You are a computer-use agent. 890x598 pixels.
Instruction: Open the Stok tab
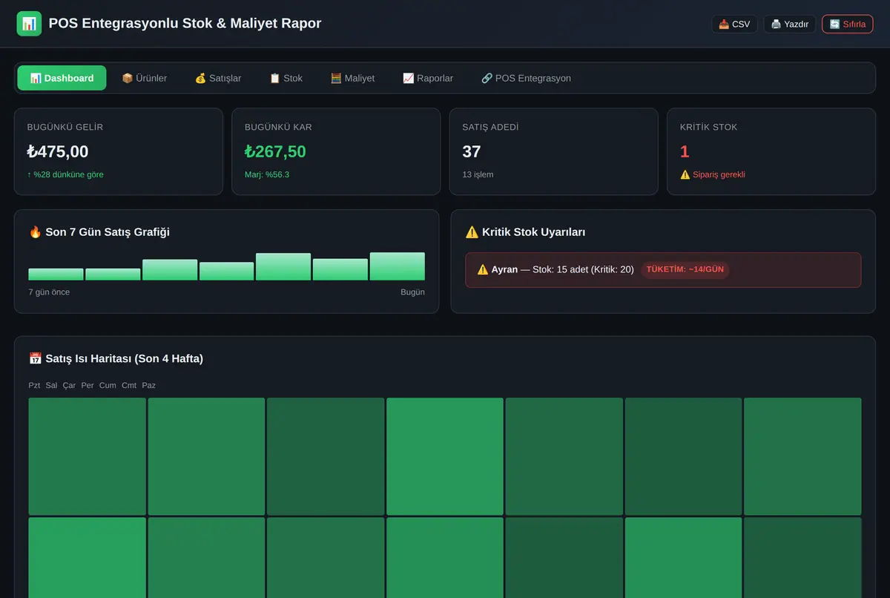click(x=286, y=78)
